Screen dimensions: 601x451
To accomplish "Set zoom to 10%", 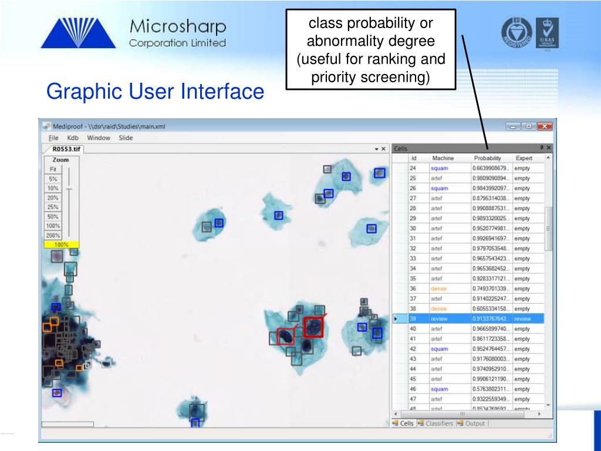I will coord(53,188).
